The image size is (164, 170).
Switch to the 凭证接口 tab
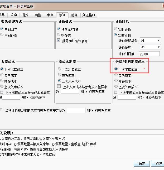click(89, 15)
